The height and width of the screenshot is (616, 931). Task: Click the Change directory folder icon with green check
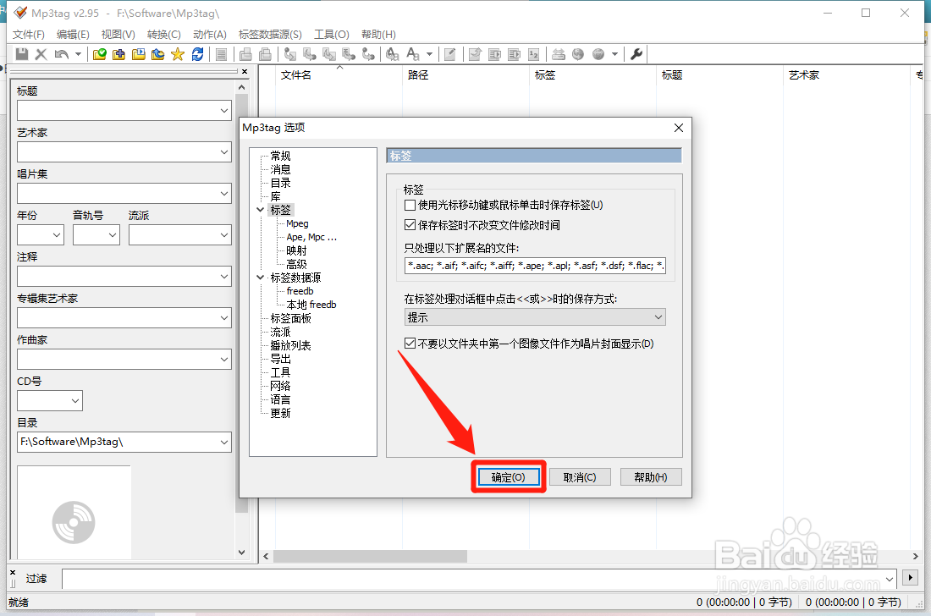click(x=100, y=54)
